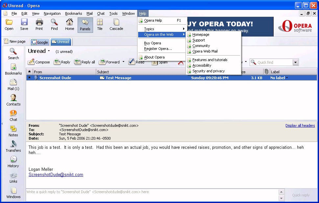The height and width of the screenshot is (203, 319).
Task: Click the ScreenshotDude@snikt.com email link
Action: [x=56, y=174]
